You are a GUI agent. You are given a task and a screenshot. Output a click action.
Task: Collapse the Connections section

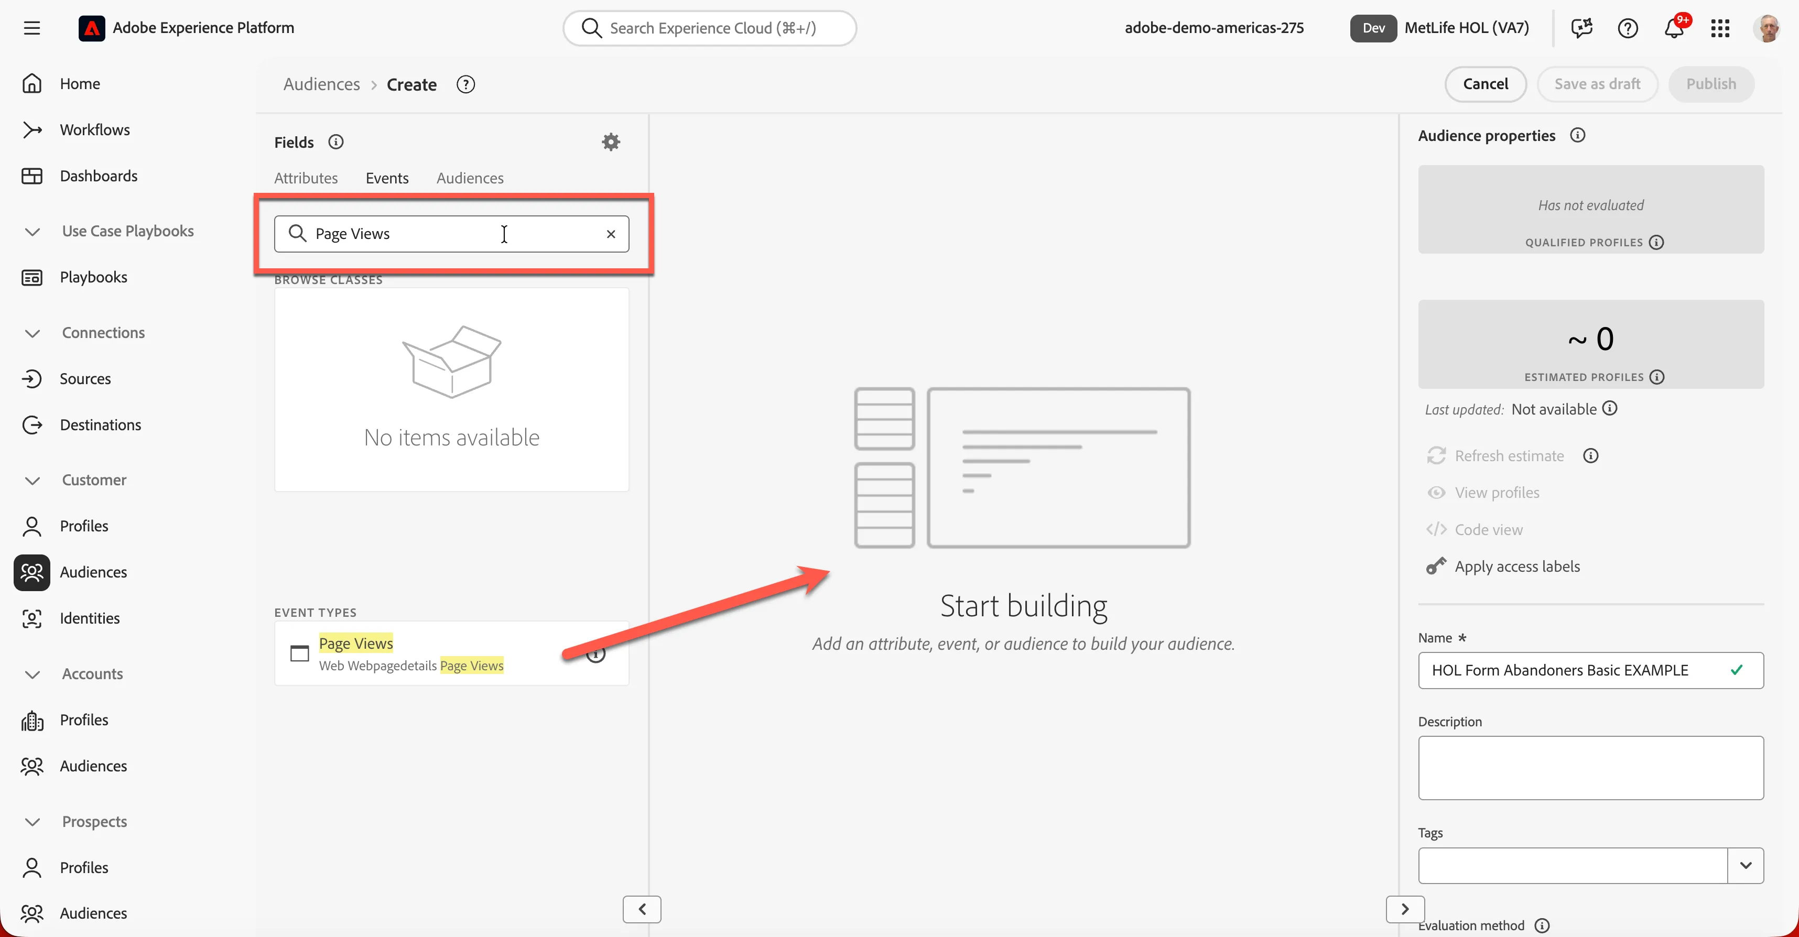pos(32,333)
